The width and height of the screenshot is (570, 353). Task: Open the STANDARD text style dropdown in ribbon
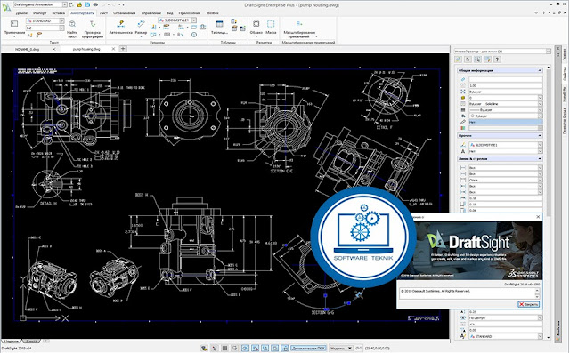(x=61, y=21)
